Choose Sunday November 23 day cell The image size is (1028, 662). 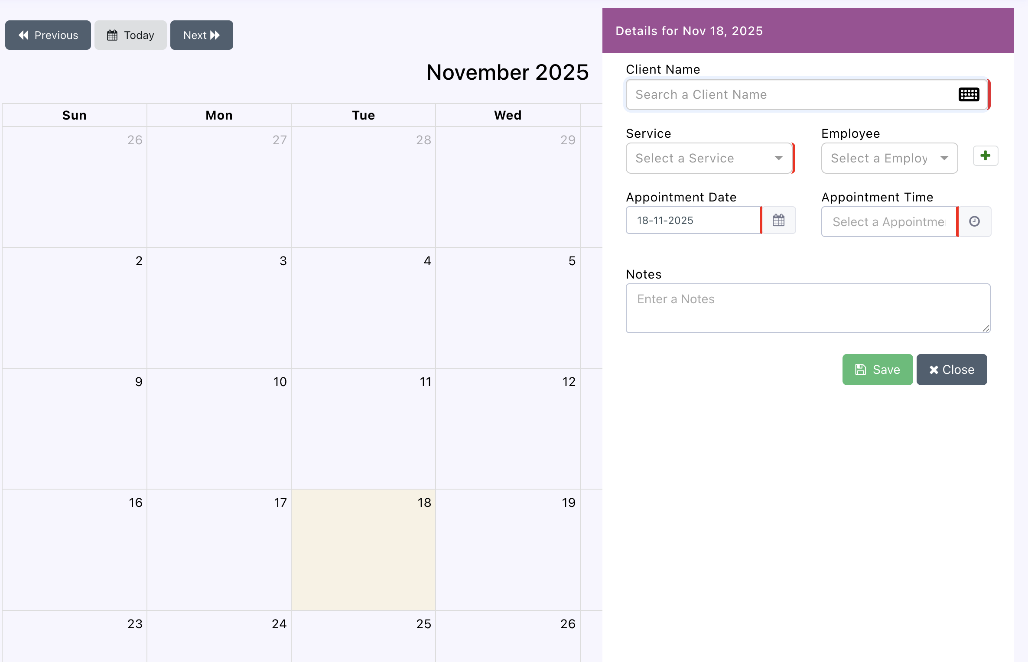(75, 636)
